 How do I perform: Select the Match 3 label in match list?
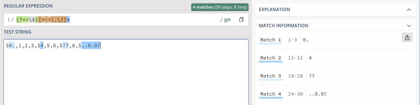[x=271, y=76]
